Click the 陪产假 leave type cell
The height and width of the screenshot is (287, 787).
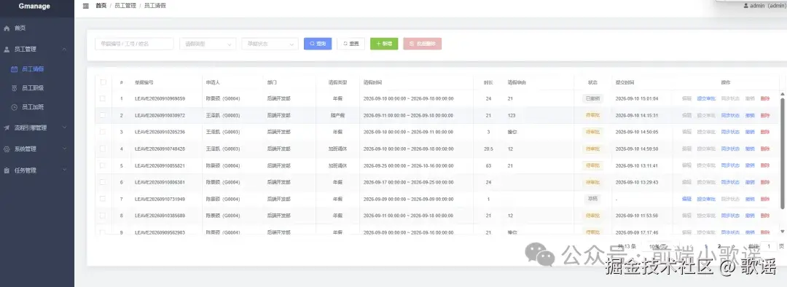pyautogui.click(x=338, y=115)
